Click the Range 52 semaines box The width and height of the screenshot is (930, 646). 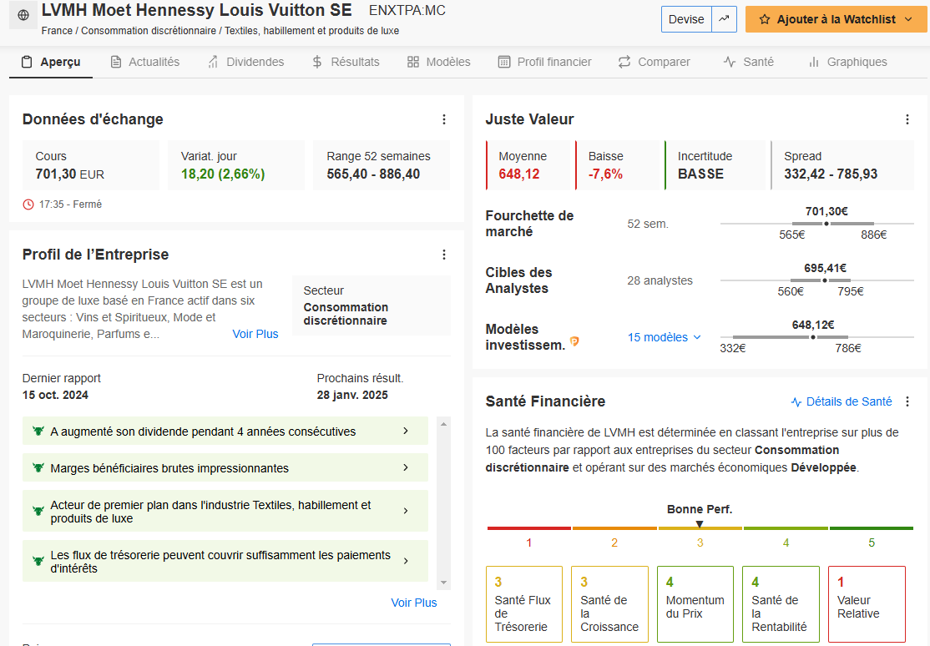(382, 165)
